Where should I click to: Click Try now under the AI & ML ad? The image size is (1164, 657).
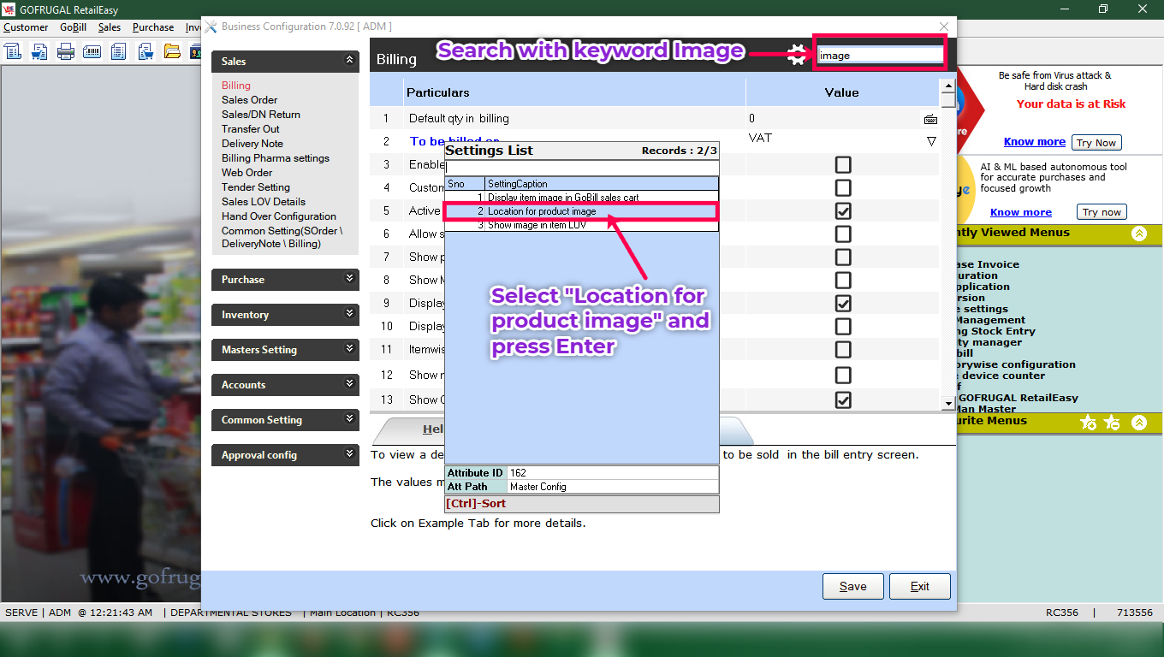click(1102, 212)
